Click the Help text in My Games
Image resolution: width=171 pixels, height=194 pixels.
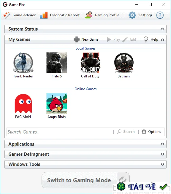[154, 39]
